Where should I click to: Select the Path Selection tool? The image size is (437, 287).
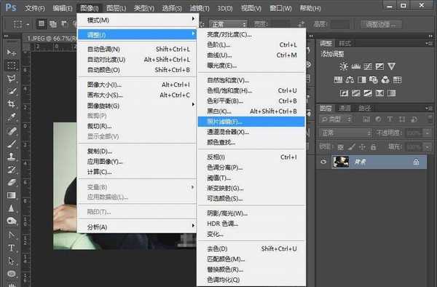12,261
